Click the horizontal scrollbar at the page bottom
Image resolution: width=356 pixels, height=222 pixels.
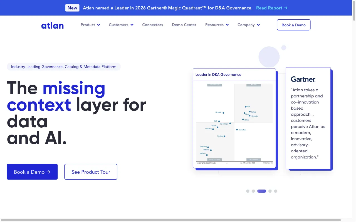(171, 220)
